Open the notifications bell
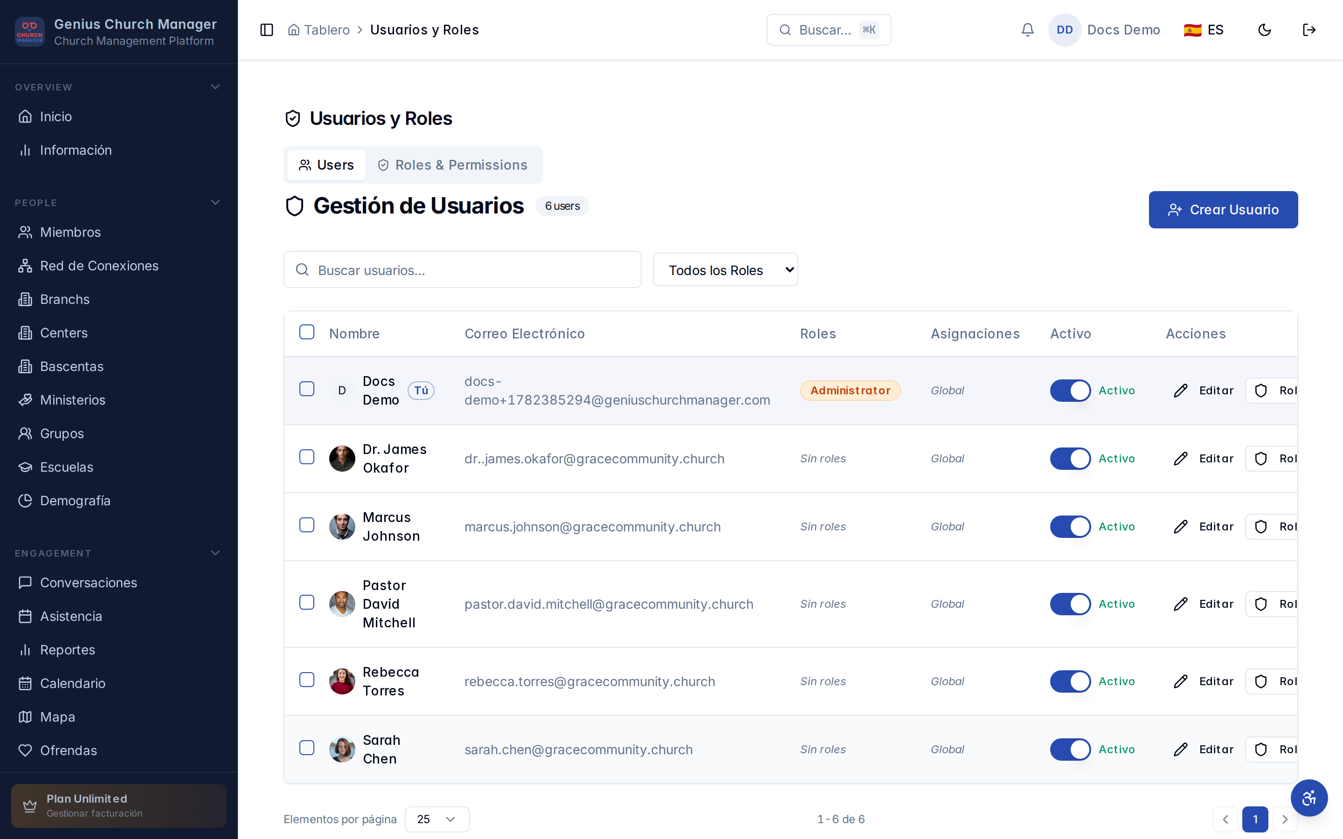Image resolution: width=1343 pixels, height=839 pixels. [x=1027, y=30]
